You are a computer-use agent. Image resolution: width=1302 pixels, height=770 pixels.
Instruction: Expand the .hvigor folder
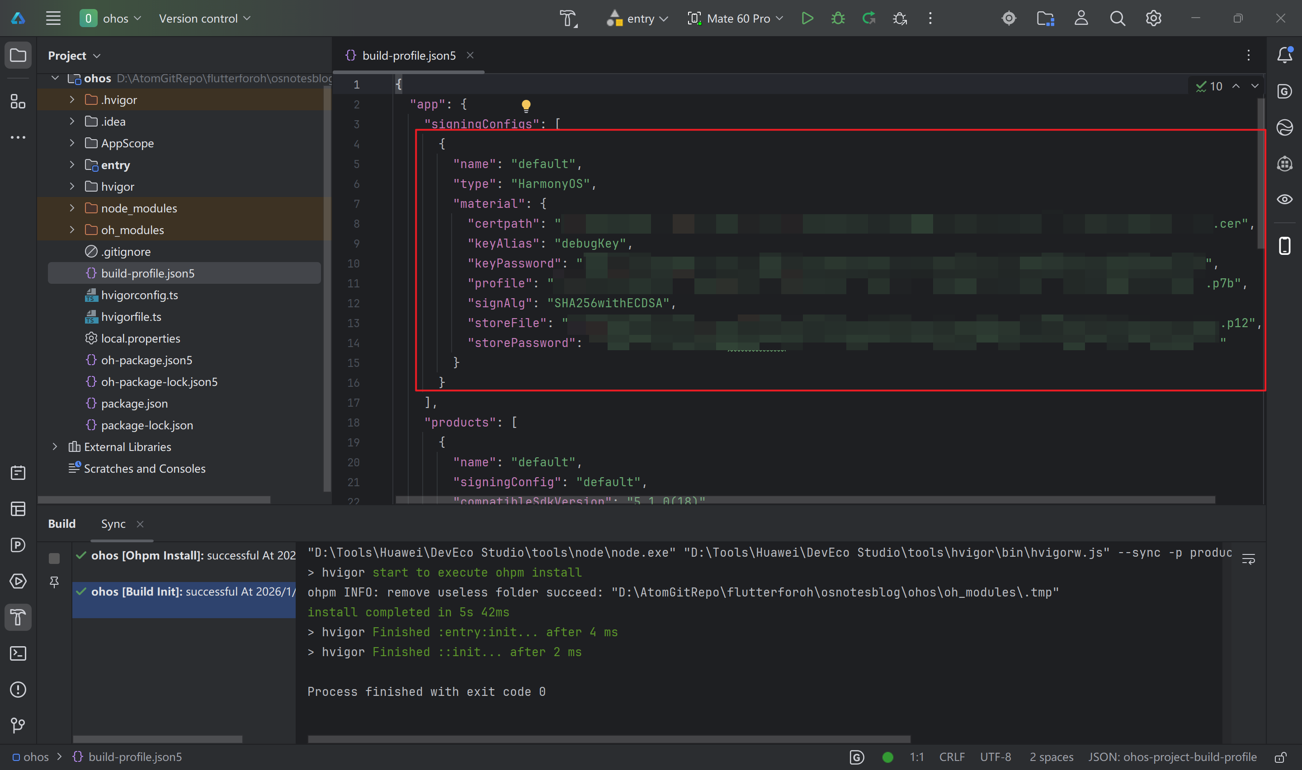coord(71,99)
